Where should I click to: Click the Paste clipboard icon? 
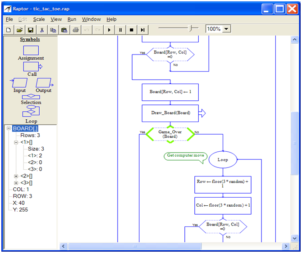(64, 30)
